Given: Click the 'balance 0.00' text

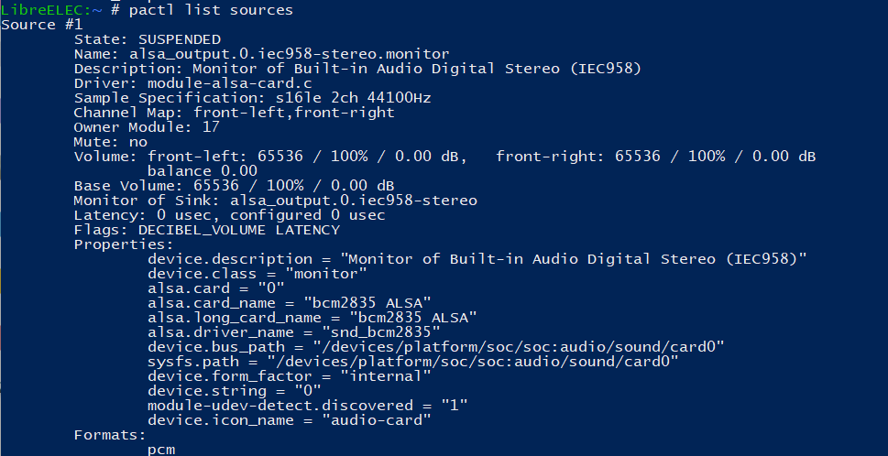Looking at the screenshot, I should pyautogui.click(x=202, y=171).
